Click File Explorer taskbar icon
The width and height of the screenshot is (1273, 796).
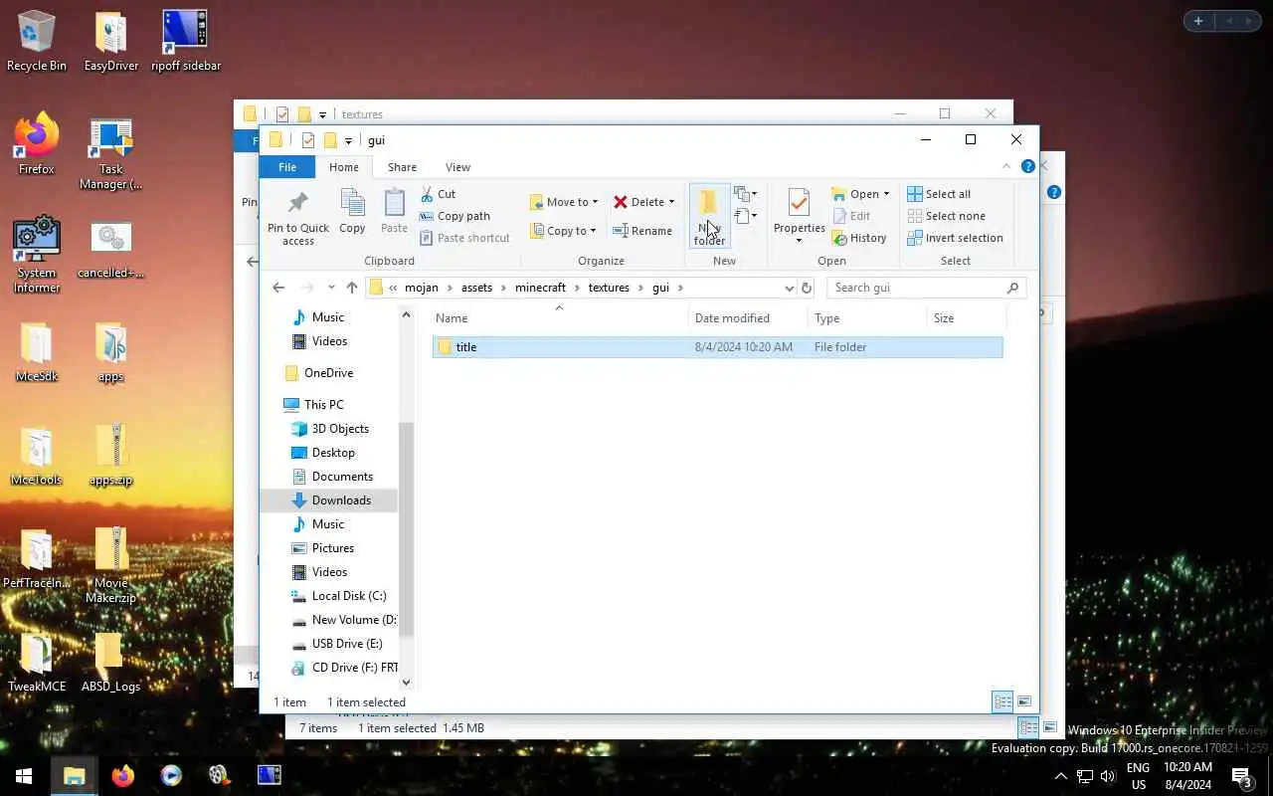tap(75, 776)
